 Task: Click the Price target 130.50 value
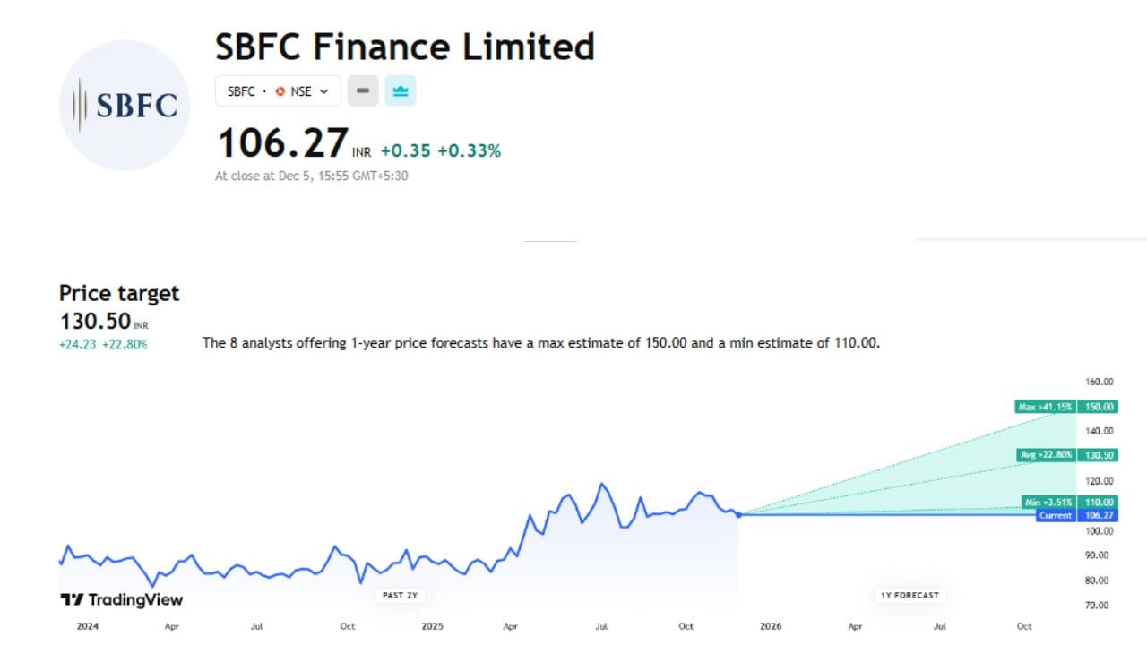[x=101, y=320]
